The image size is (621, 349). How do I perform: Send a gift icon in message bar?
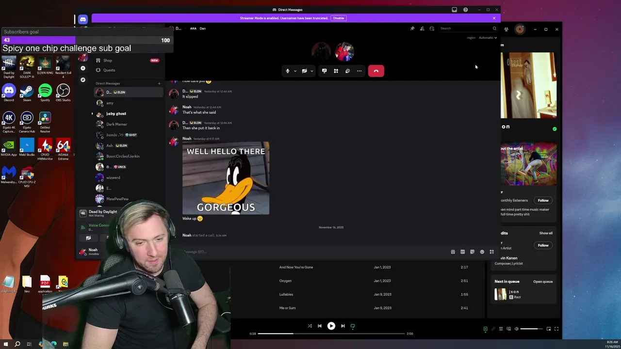click(453, 252)
